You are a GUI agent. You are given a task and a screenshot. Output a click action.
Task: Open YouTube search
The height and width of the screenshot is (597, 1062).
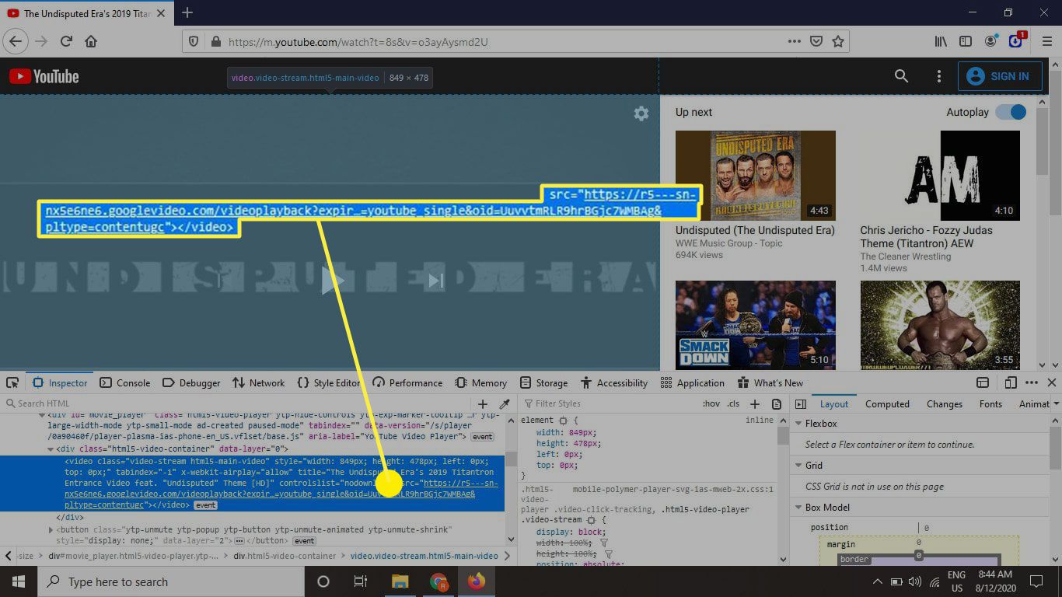pyautogui.click(x=901, y=76)
